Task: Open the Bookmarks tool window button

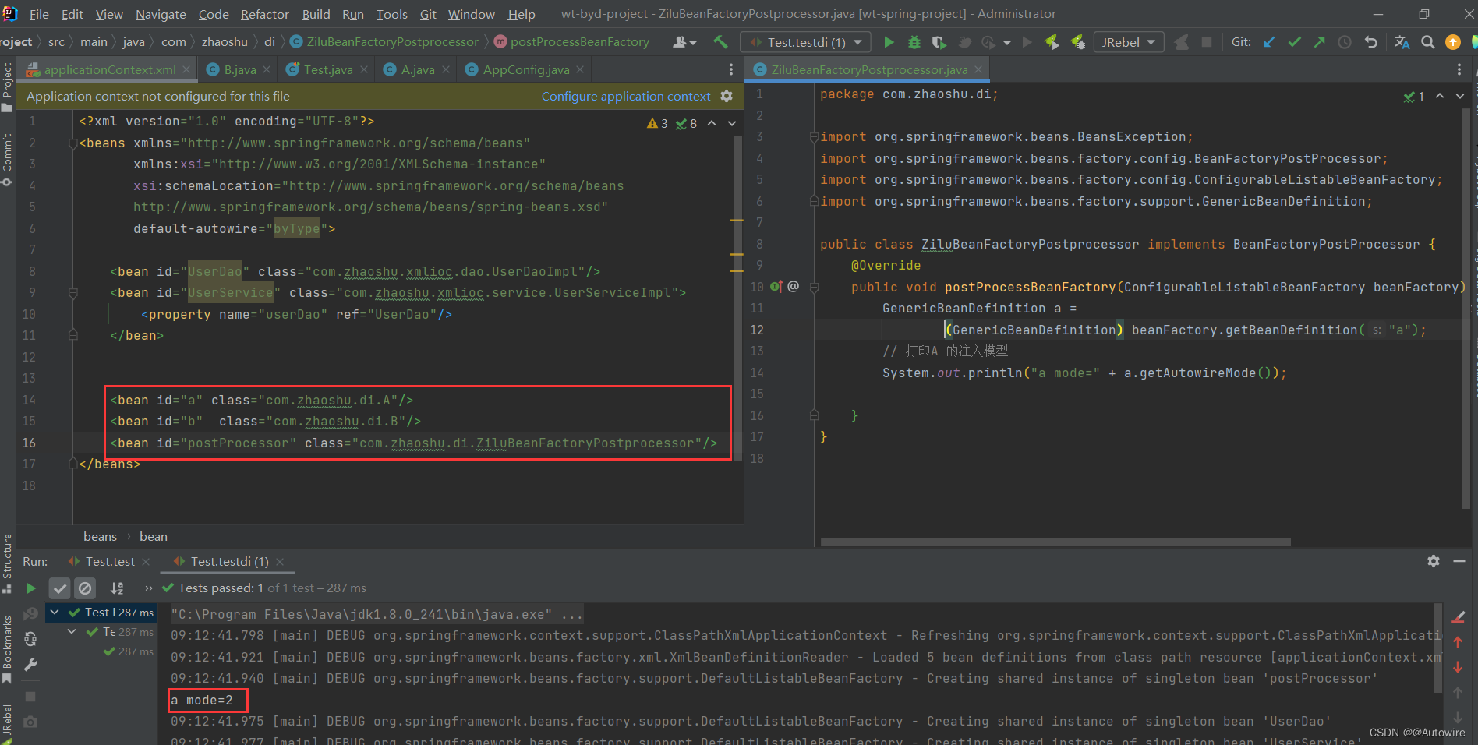Action: [7, 649]
